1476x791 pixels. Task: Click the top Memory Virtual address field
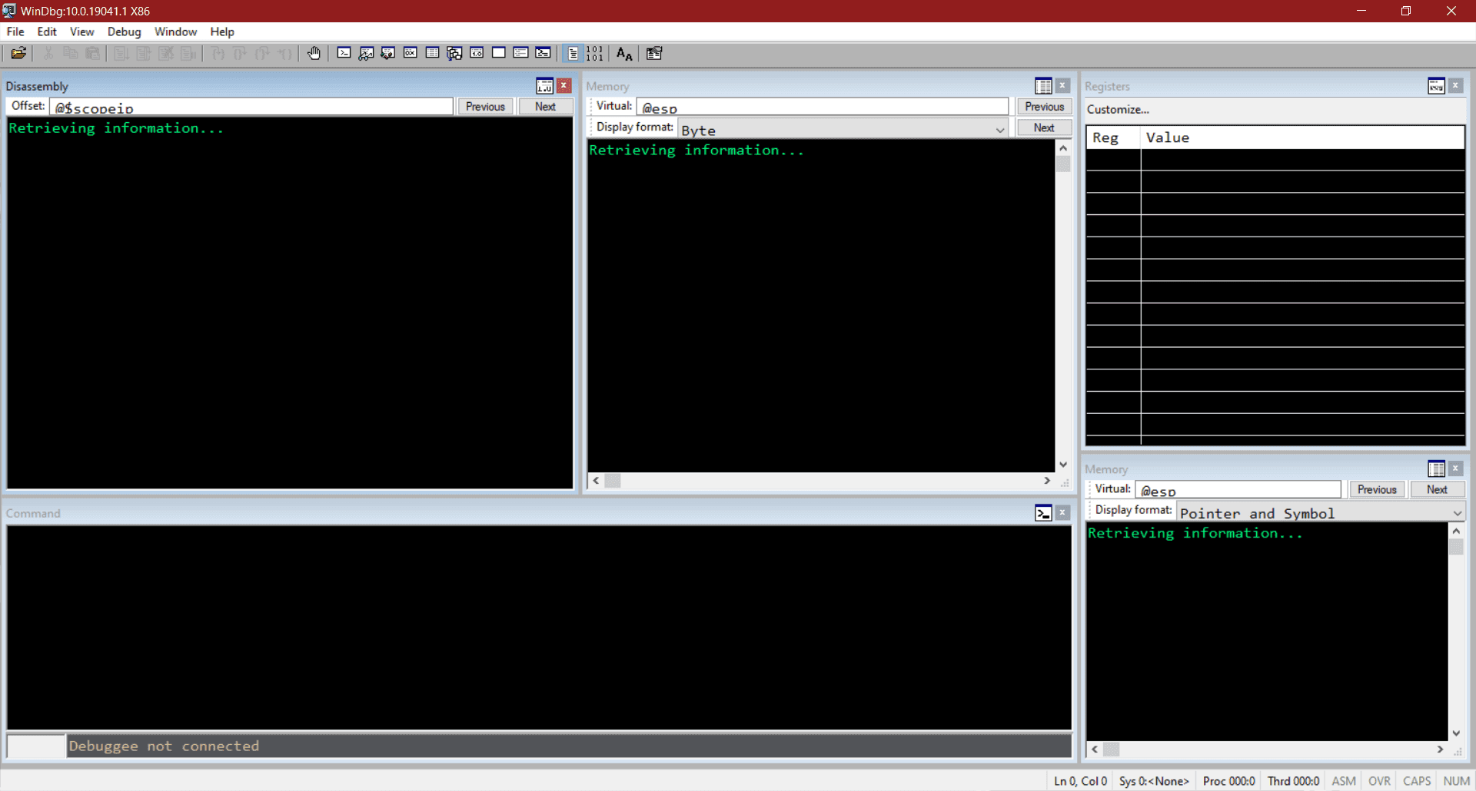(823, 107)
